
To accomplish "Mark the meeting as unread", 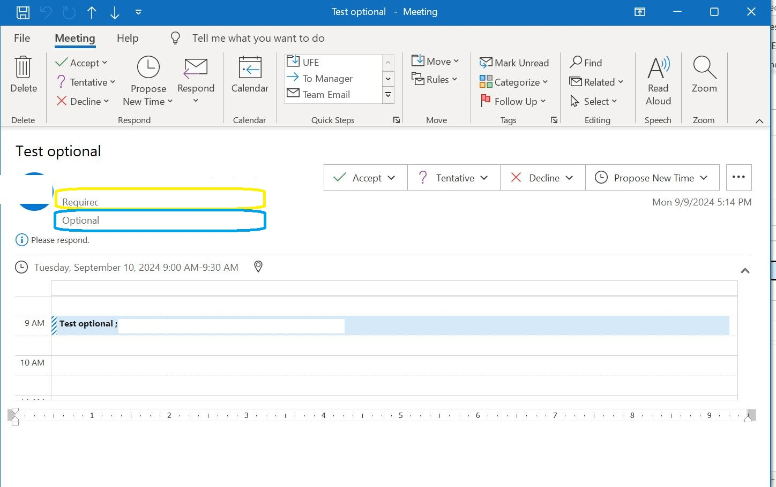I will [514, 63].
